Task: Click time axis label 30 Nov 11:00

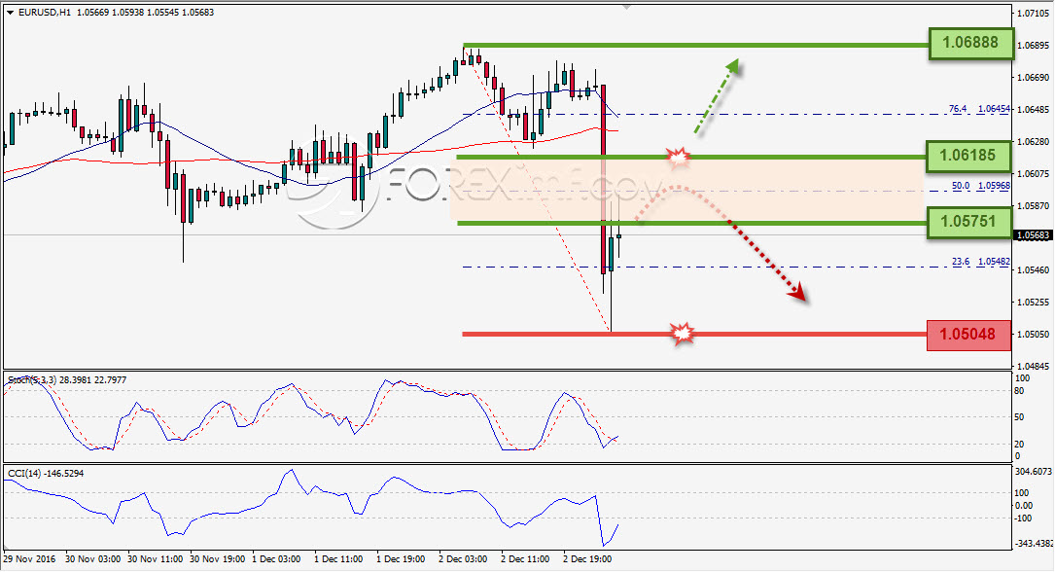Action: click(155, 559)
